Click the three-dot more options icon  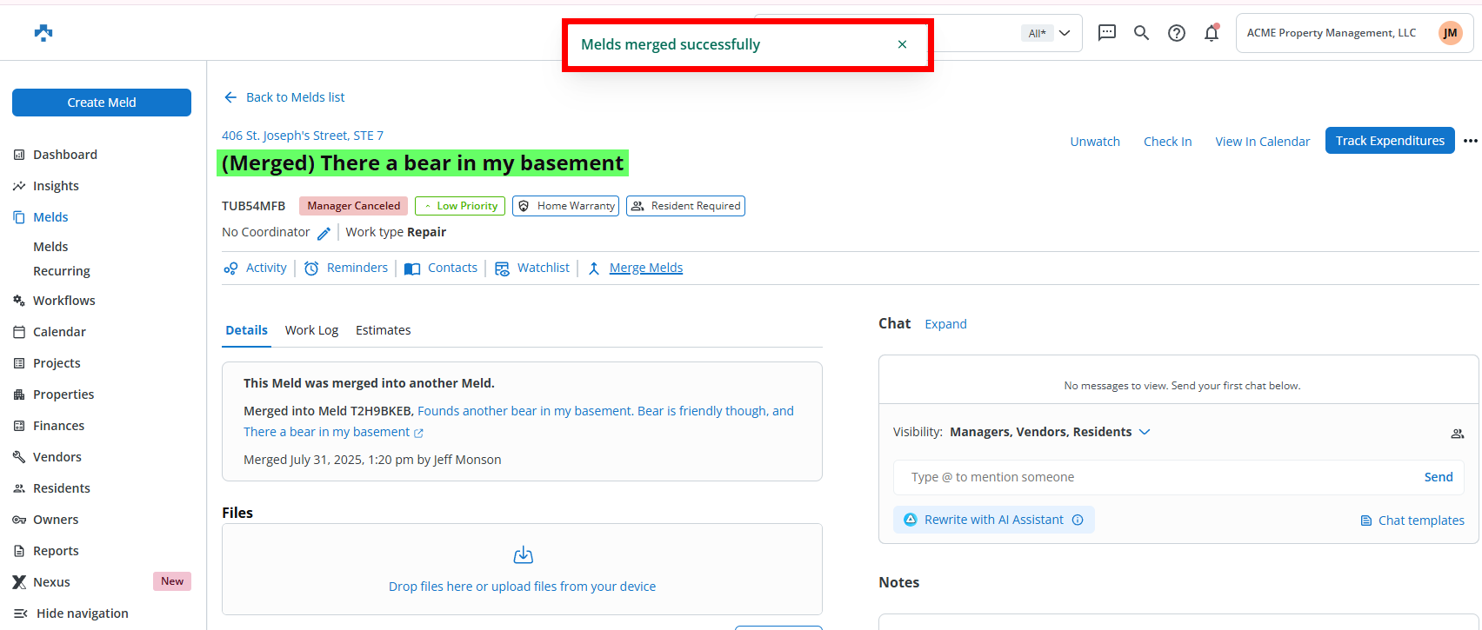pos(1470,141)
